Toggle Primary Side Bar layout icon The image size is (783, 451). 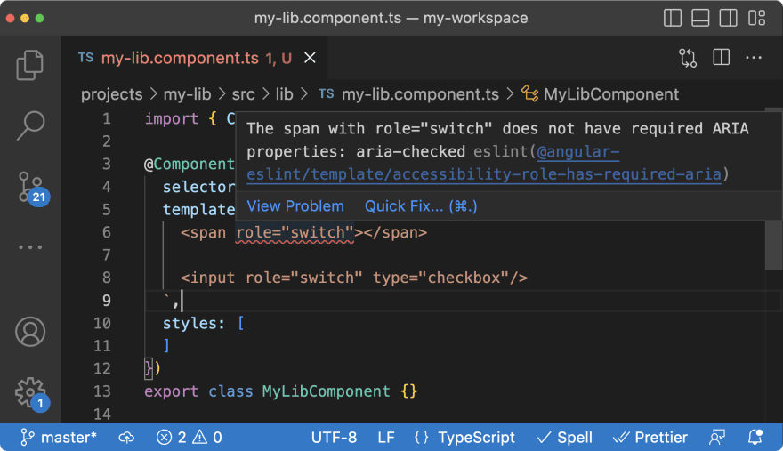(673, 18)
